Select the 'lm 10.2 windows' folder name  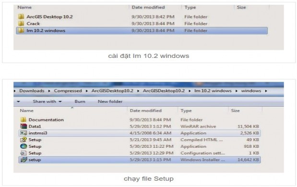46,31
